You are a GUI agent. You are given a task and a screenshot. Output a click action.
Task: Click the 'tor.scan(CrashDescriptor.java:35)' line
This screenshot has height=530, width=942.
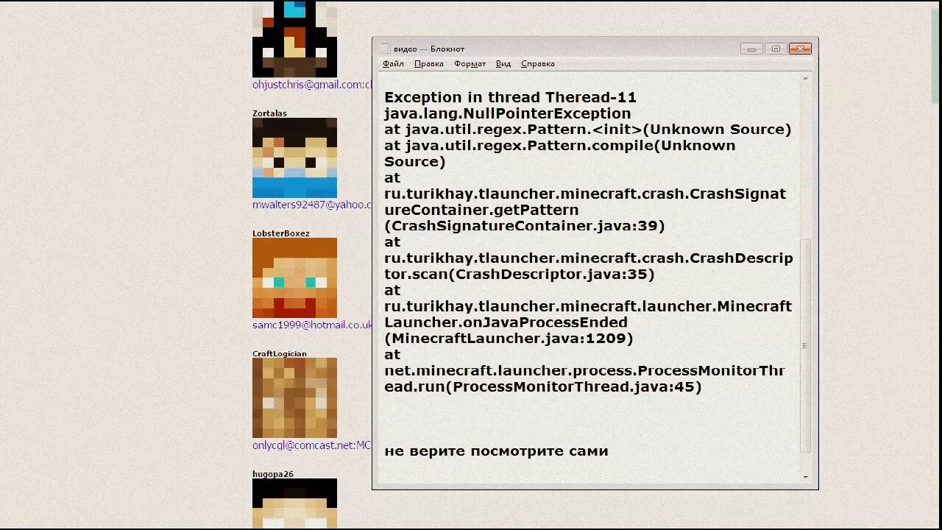tap(520, 274)
